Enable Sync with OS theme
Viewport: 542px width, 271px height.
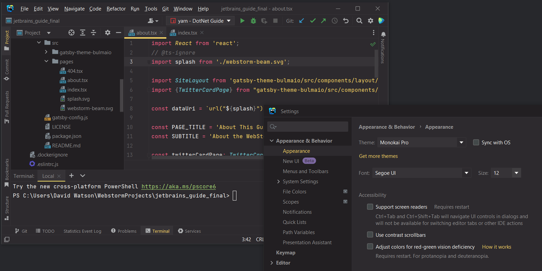[x=476, y=142]
